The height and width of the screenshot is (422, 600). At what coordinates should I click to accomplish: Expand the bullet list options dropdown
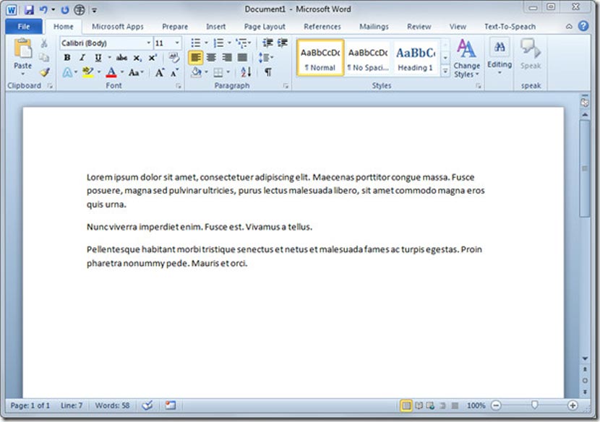coord(207,42)
